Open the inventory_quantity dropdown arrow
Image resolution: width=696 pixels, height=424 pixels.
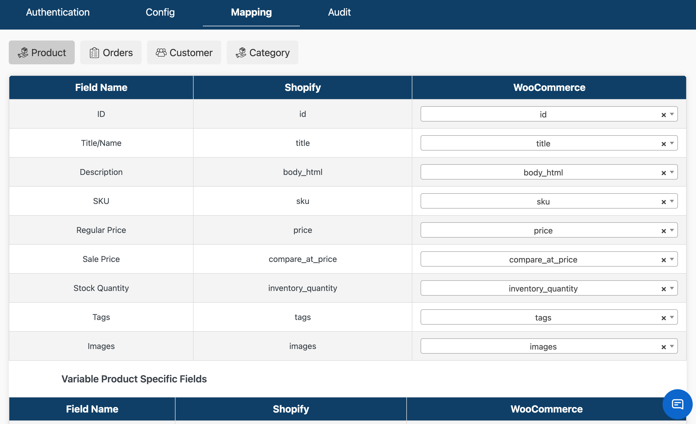[672, 288]
